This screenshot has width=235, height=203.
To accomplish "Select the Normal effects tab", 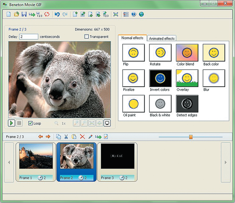I will 132,38.
